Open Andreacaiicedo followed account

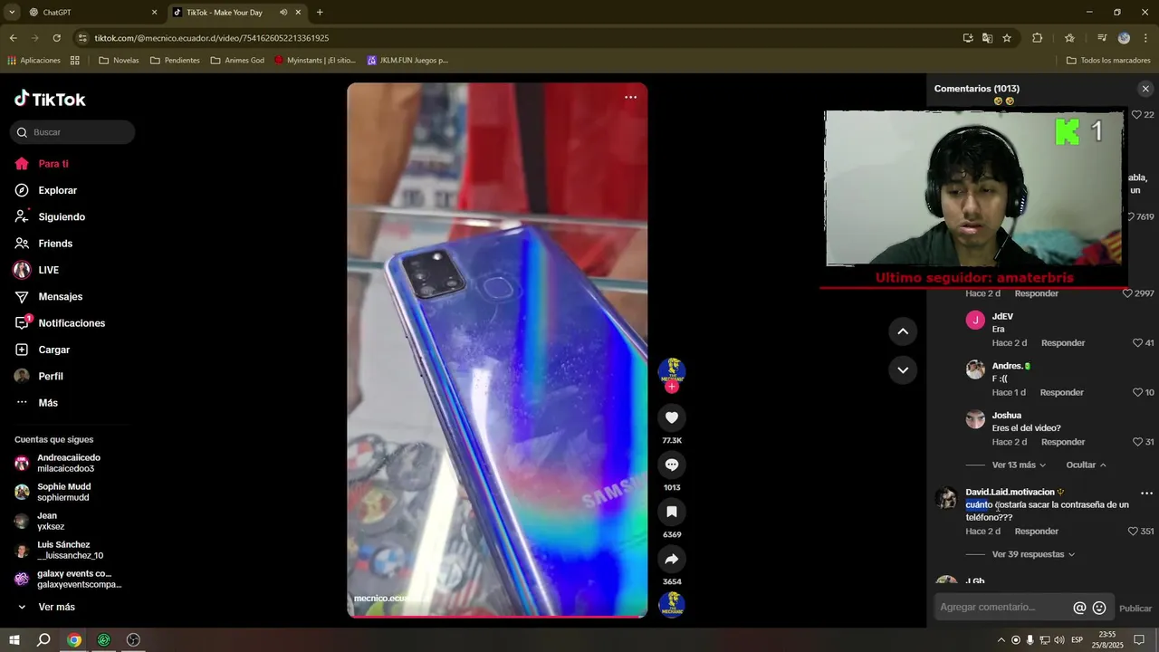(68, 463)
